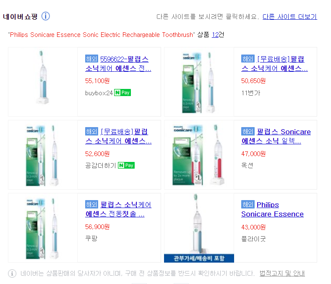This screenshot has height=284, width=331.
Task: Open the 무료배송 listing priced 52,600원
Action: [118, 136]
